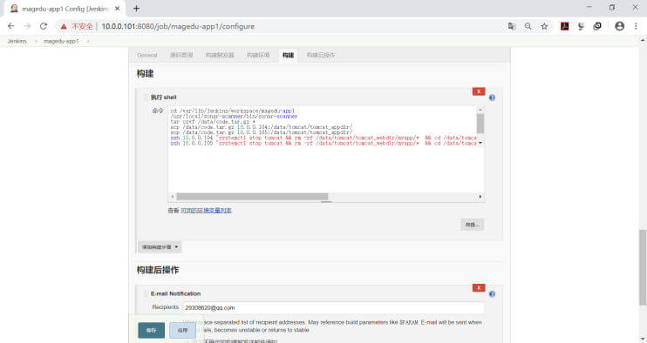Image resolution: width=647 pixels, height=343 pixels.
Task: Click the 应用 apply button
Action: coord(182,330)
